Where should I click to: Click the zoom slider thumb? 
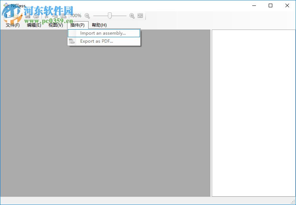pos(110,15)
